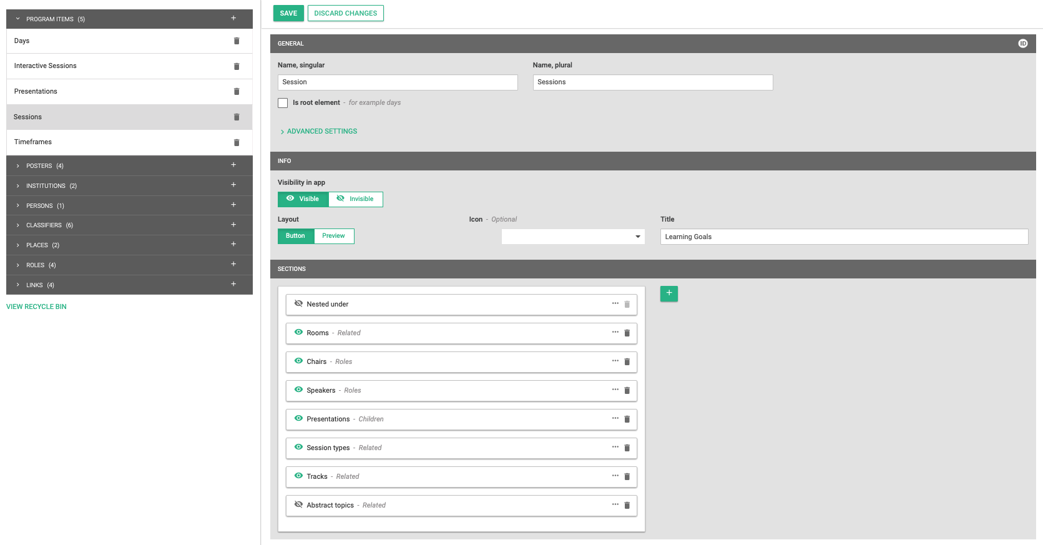Viewport: 1043px width, 545px height.
Task: Show the ID icon in General header
Action: coord(1022,44)
